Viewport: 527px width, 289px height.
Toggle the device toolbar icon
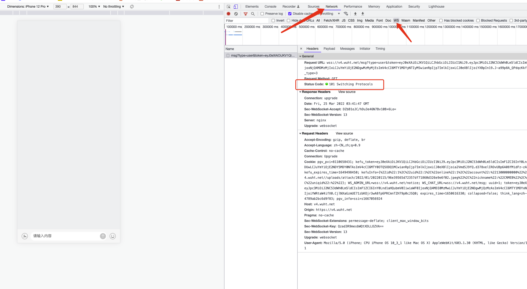pyautogui.click(x=236, y=7)
